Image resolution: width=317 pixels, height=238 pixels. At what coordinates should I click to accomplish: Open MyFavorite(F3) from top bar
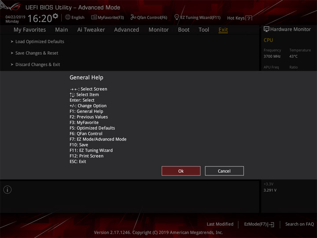[107, 17]
